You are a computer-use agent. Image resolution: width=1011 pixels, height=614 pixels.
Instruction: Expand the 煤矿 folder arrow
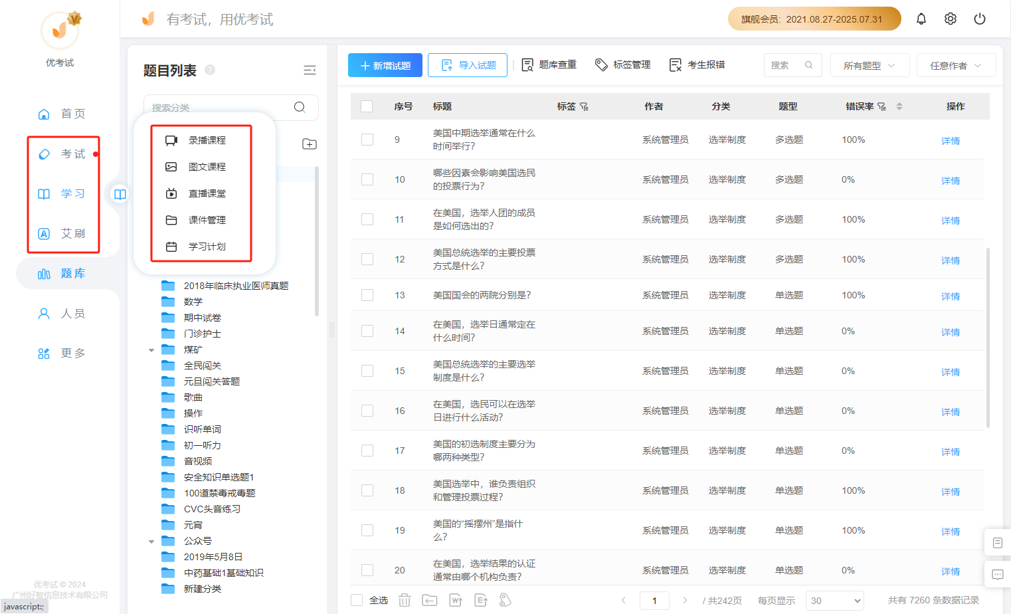[x=151, y=350]
